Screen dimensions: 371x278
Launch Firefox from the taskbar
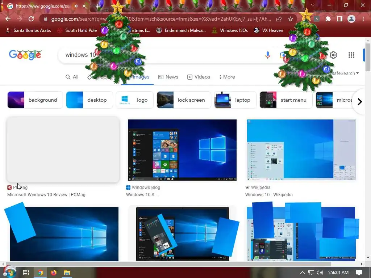point(54,272)
